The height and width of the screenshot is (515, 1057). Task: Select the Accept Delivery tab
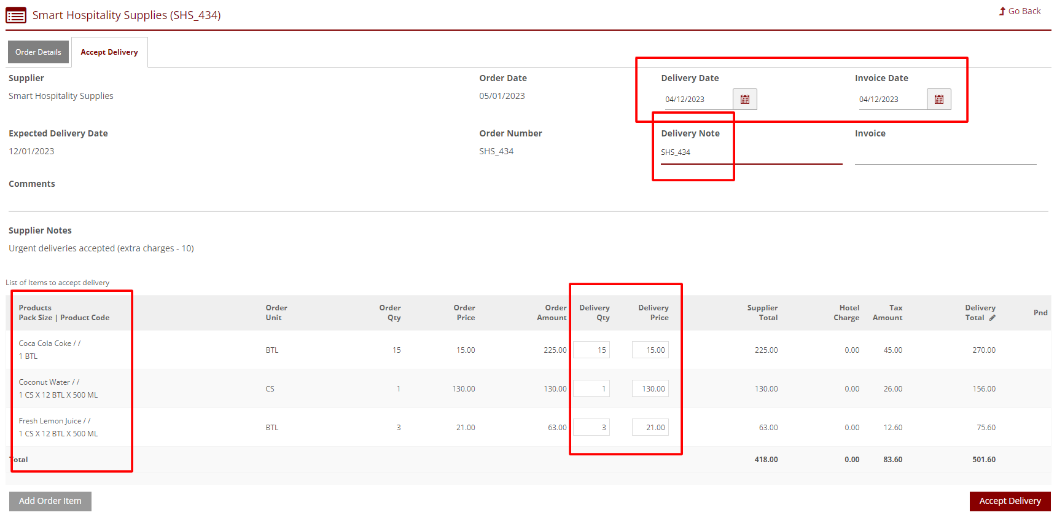[x=109, y=52]
